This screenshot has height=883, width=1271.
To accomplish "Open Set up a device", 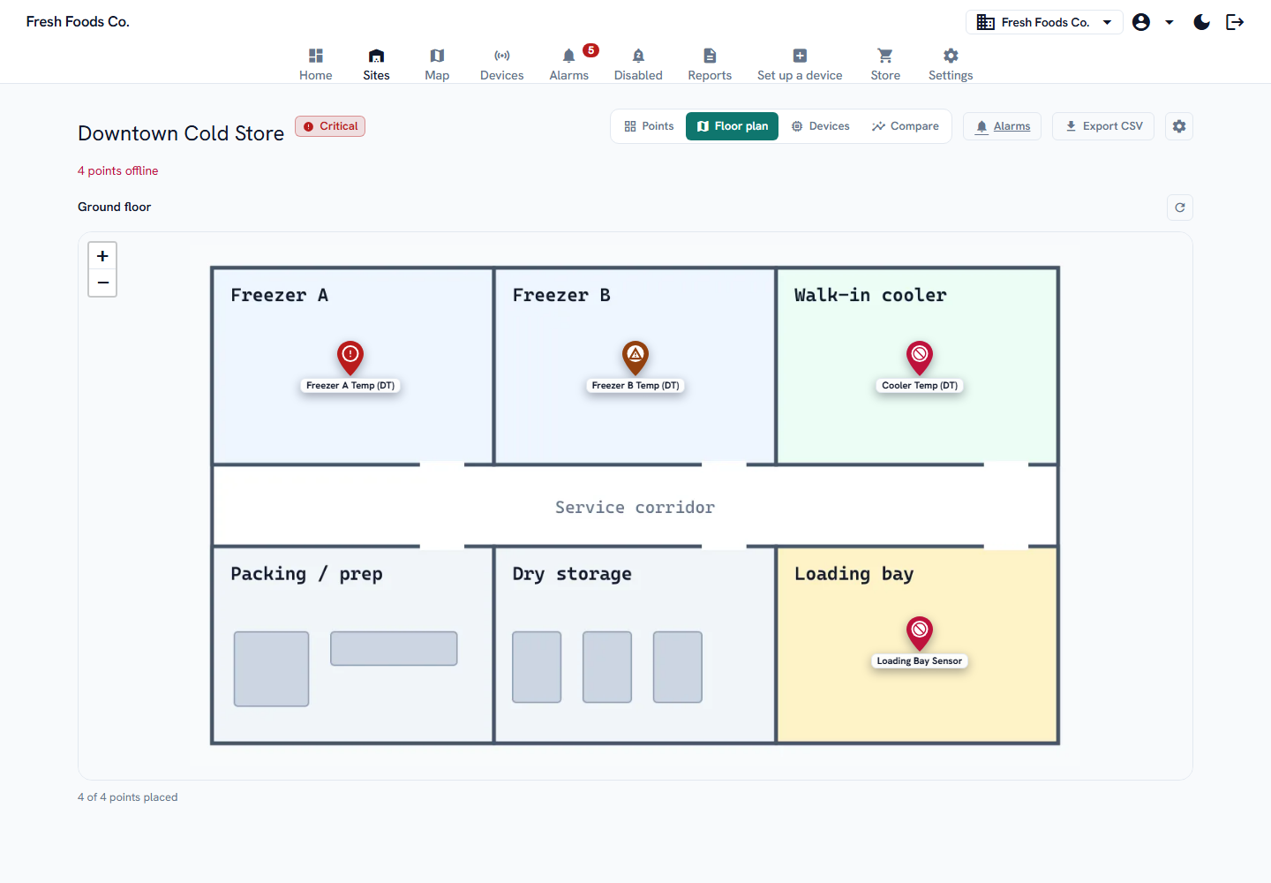I will point(800,64).
